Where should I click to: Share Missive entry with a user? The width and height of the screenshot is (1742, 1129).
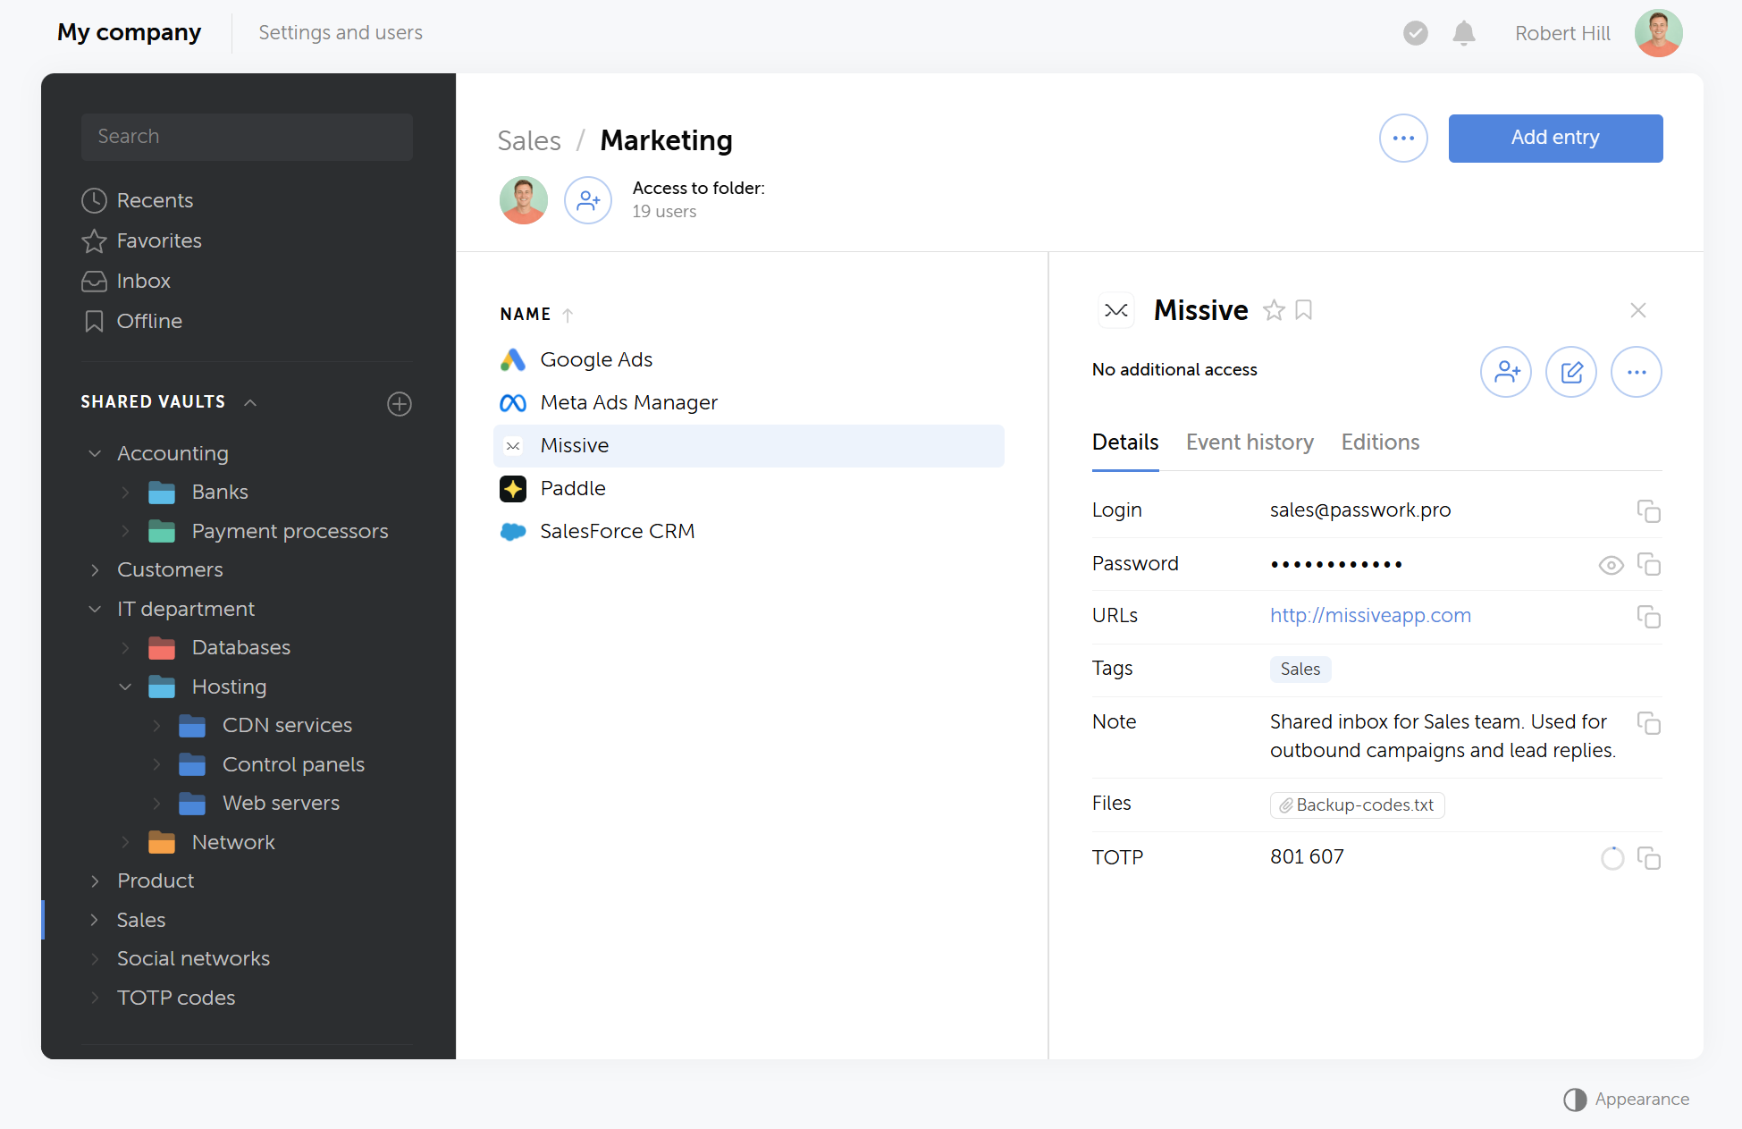pyautogui.click(x=1506, y=372)
